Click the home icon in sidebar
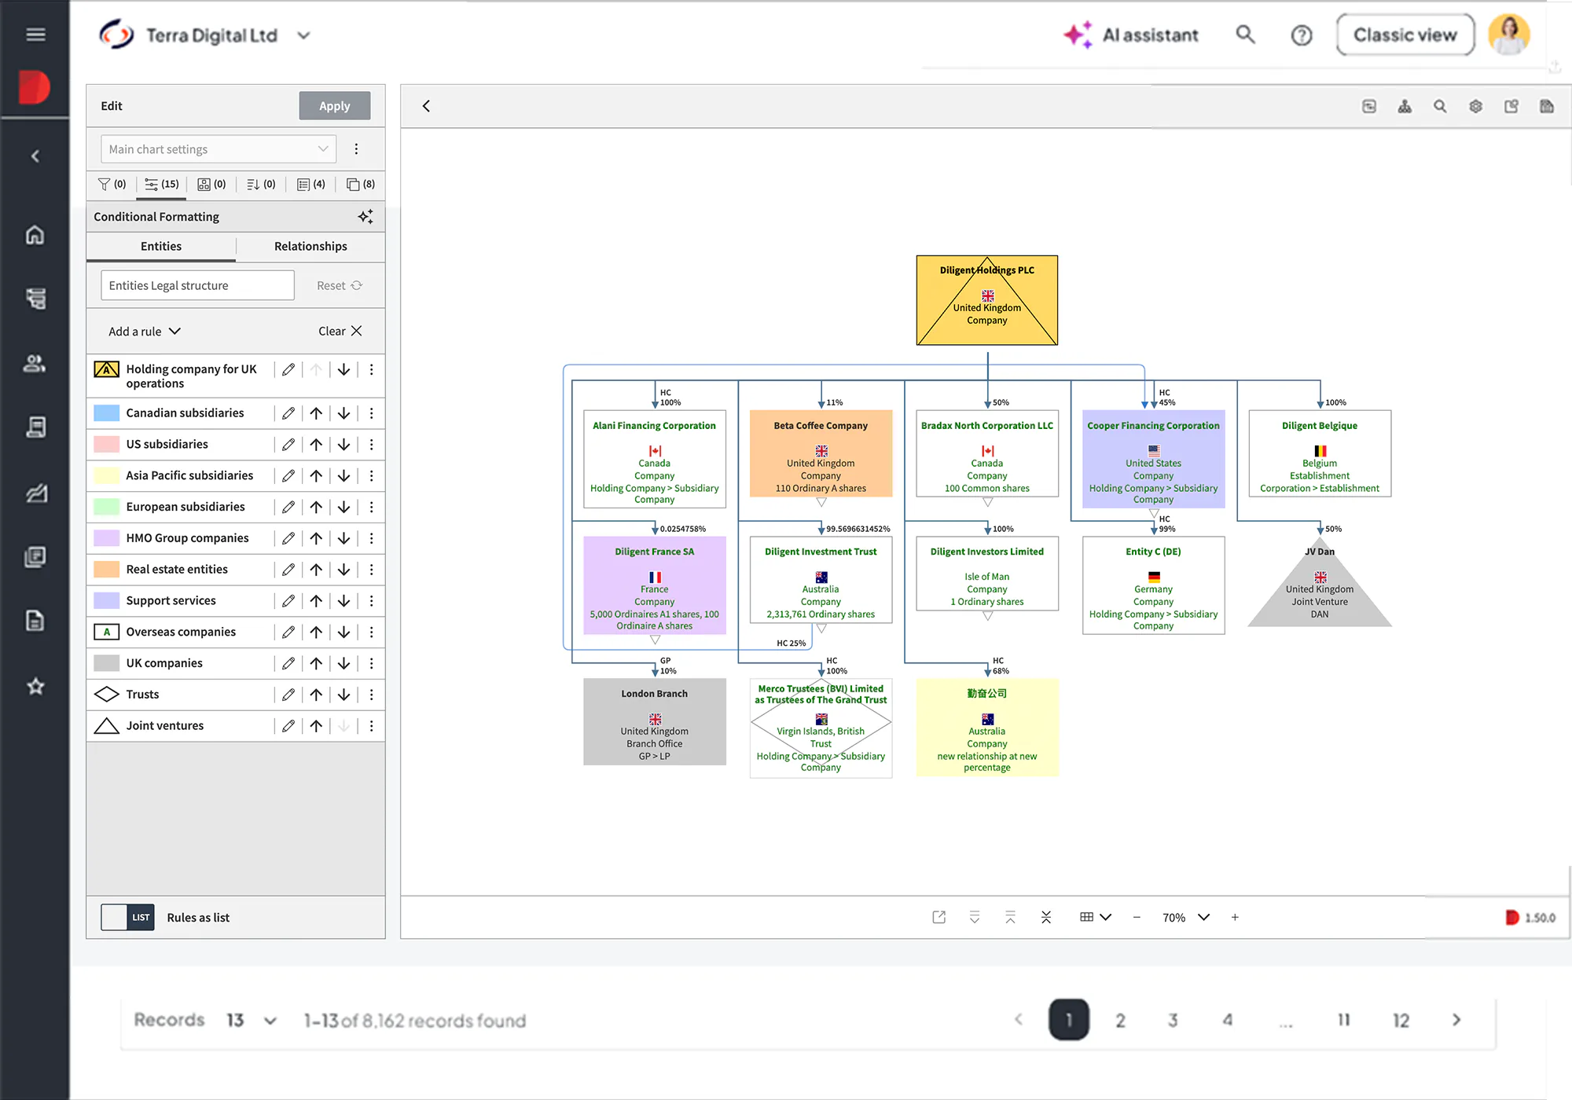 pos(35,235)
